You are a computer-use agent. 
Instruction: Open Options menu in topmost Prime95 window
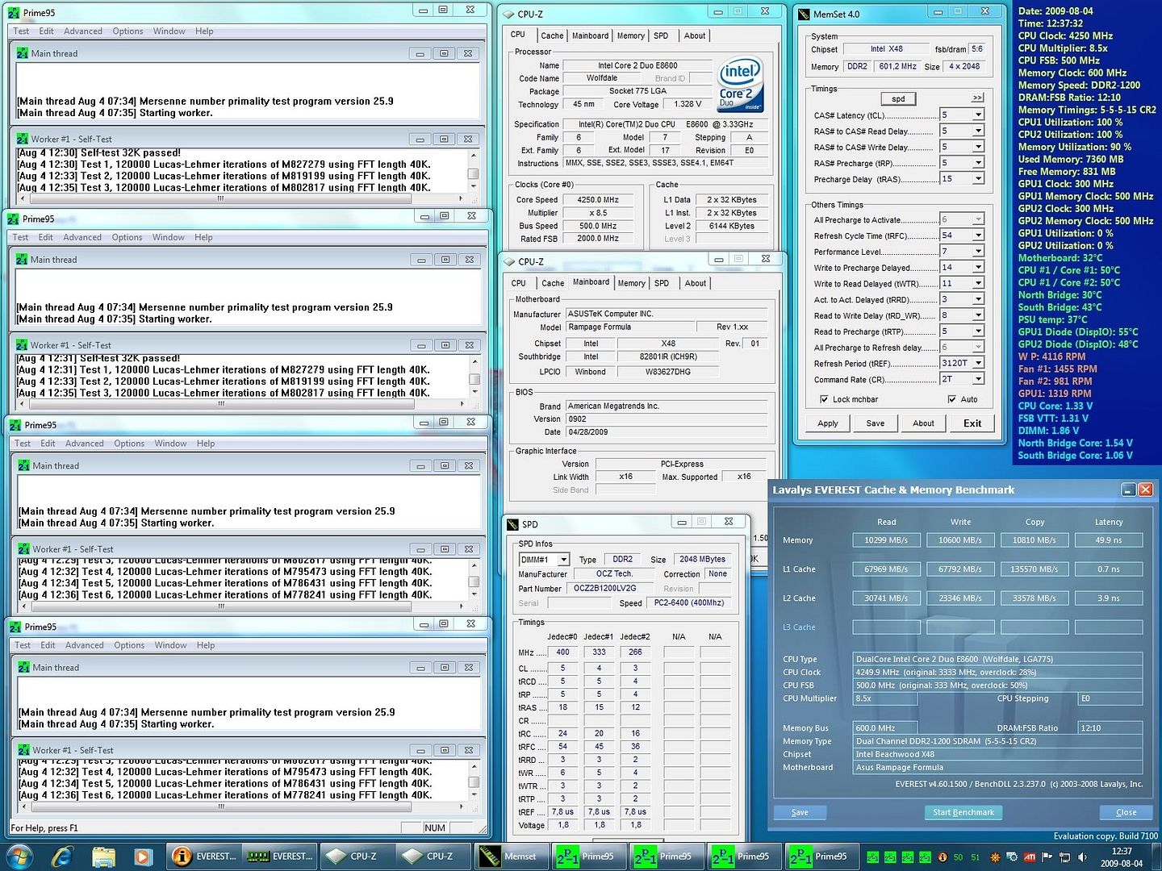click(128, 31)
